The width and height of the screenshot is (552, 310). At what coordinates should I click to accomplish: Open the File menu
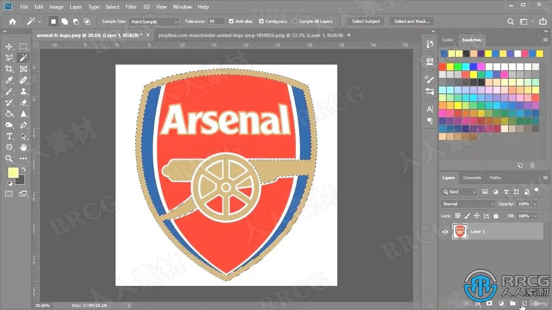[24, 7]
